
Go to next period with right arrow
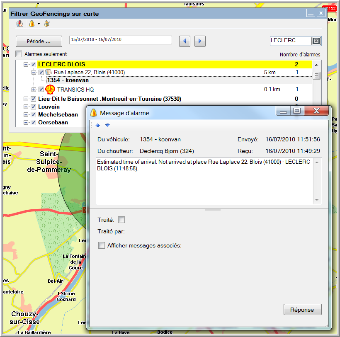[200, 41]
